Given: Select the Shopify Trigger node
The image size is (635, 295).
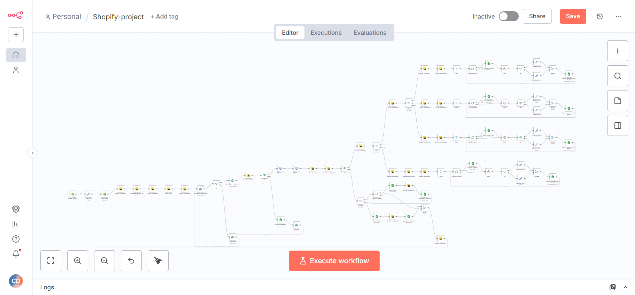Looking at the screenshot, I should click(73, 194).
